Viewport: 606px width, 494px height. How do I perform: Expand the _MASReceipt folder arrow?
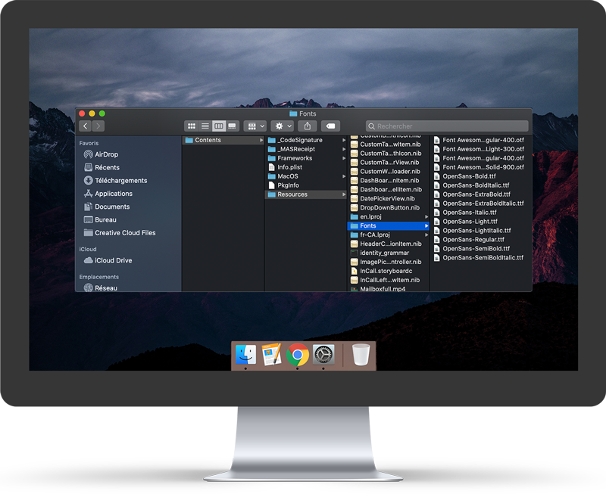tap(344, 149)
